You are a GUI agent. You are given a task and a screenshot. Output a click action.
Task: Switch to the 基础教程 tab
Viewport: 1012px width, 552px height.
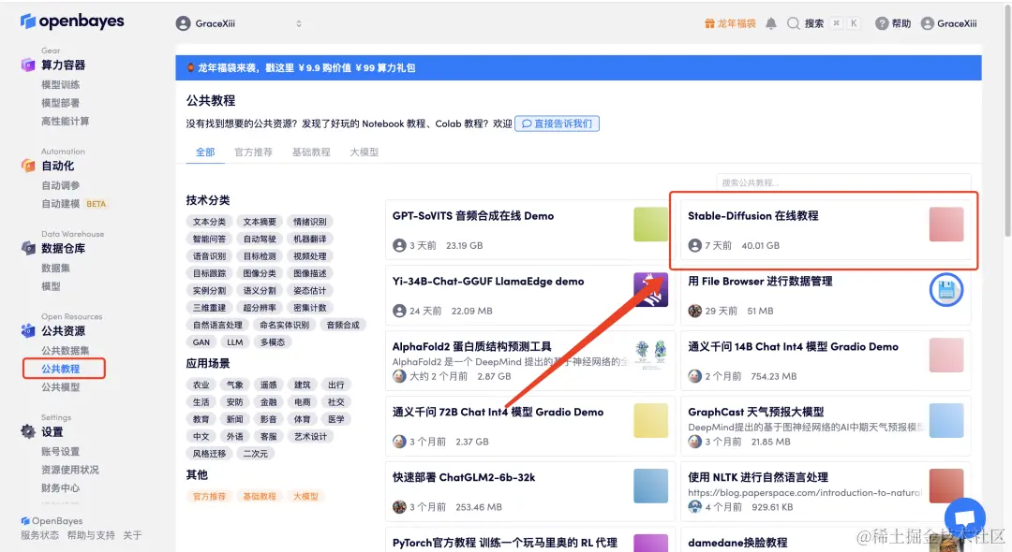(310, 152)
